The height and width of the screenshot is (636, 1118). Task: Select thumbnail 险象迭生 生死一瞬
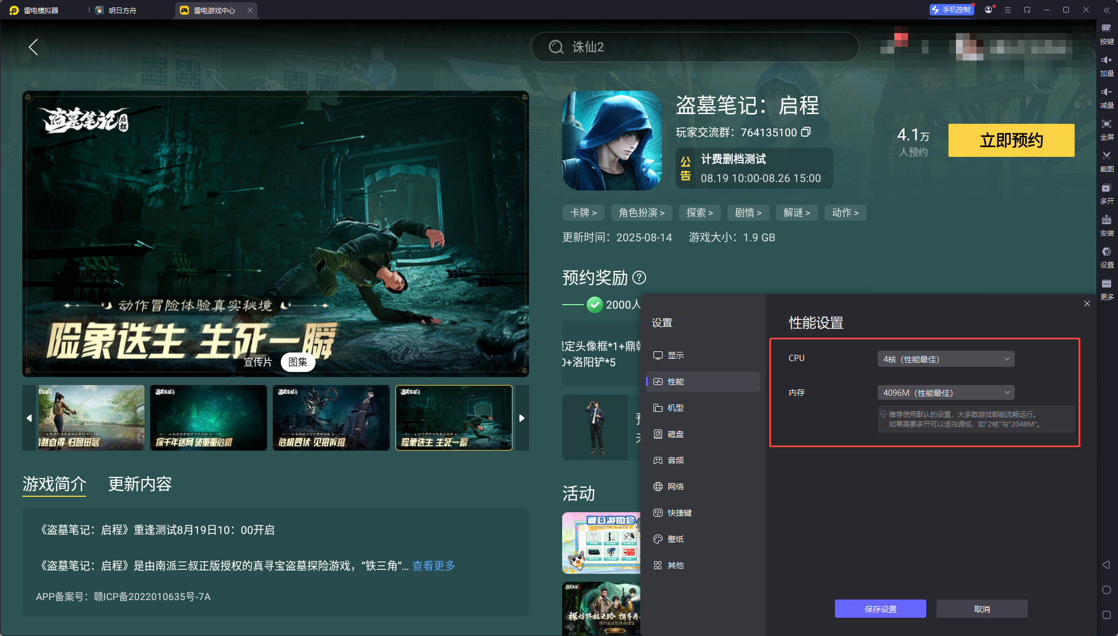pyautogui.click(x=454, y=418)
